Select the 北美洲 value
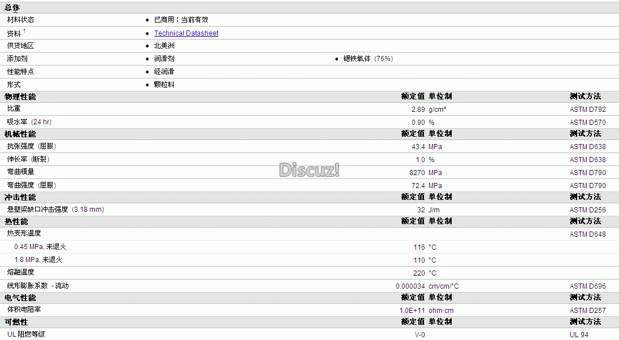 (x=165, y=46)
